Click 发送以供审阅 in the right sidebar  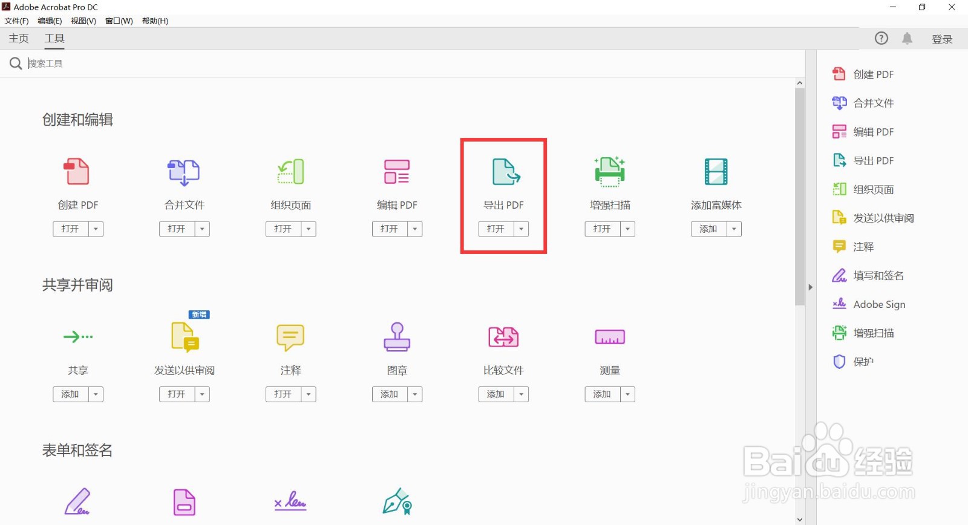(873, 218)
